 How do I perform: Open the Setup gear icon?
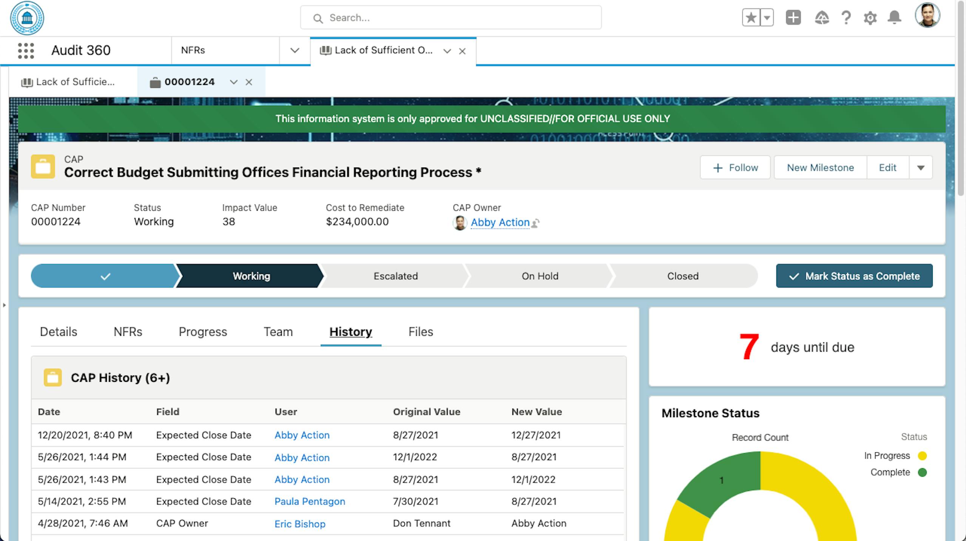(x=870, y=18)
